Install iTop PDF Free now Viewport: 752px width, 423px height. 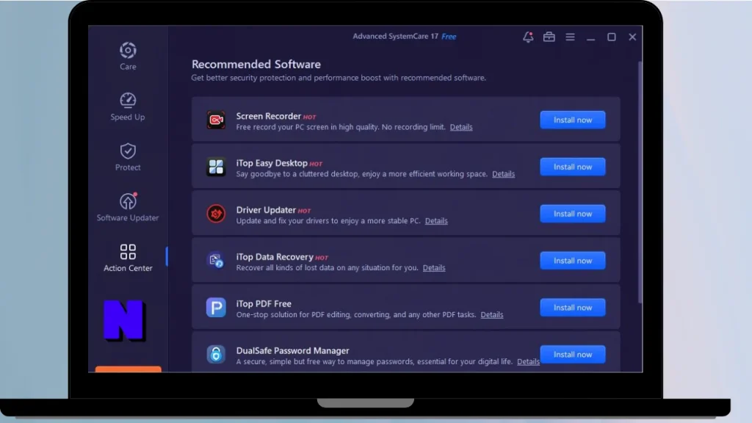click(x=573, y=308)
